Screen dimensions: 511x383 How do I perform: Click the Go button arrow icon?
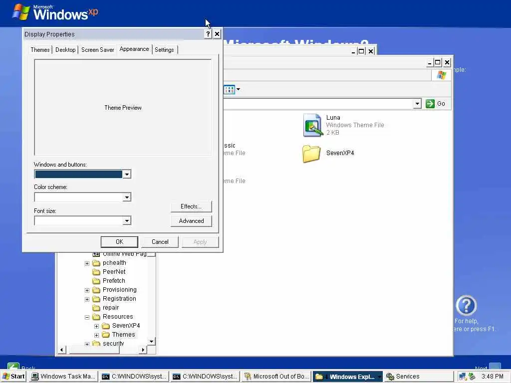tap(430, 104)
